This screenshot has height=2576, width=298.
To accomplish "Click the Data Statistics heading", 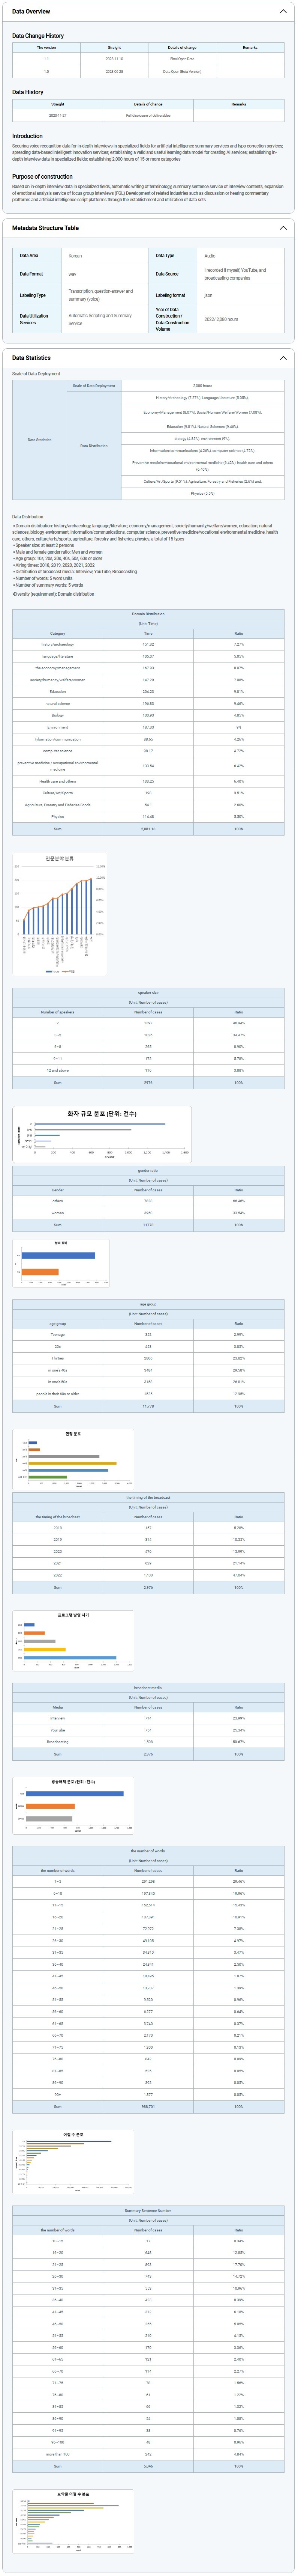I will pos(31,357).
